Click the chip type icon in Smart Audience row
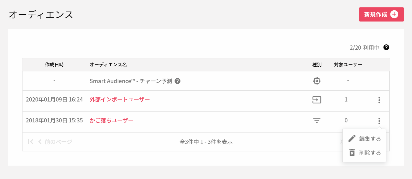The image size is (412, 179). click(316, 81)
